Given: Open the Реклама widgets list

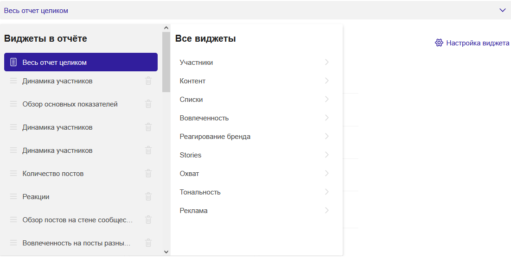Looking at the screenshot, I should point(254,211).
